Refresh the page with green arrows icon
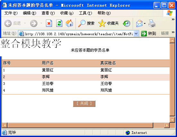 pos(59,23)
